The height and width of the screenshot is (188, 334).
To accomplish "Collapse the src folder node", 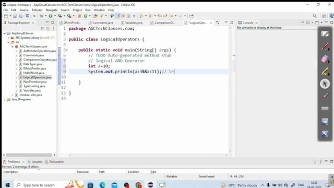I will pyautogui.click(x=8, y=42).
